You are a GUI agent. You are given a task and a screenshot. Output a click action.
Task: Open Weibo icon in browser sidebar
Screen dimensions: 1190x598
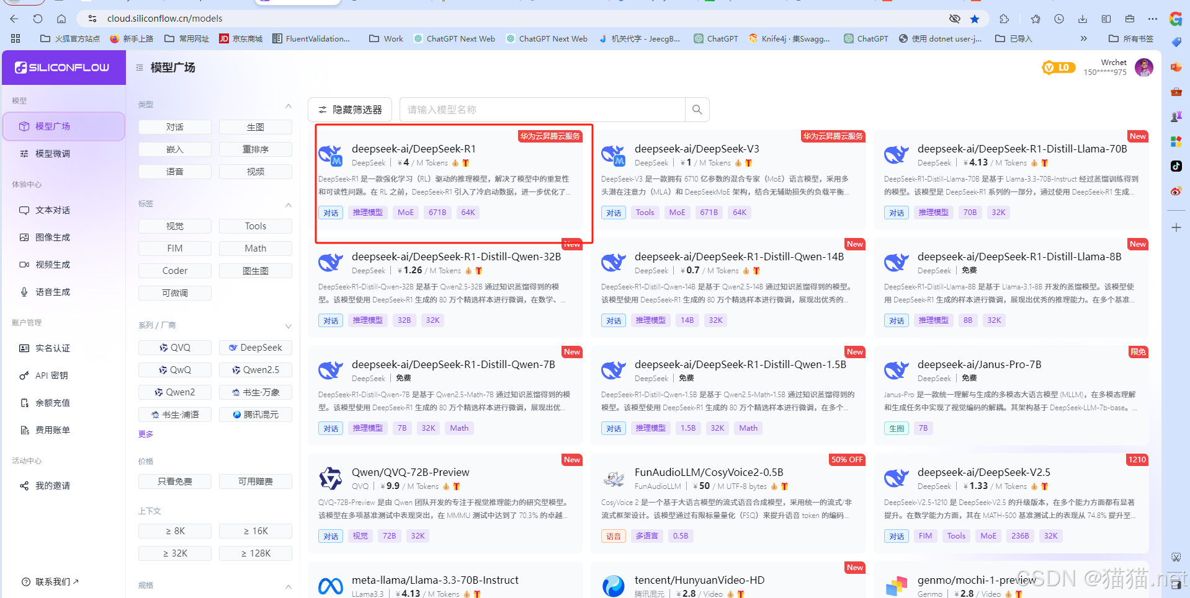point(1176,191)
